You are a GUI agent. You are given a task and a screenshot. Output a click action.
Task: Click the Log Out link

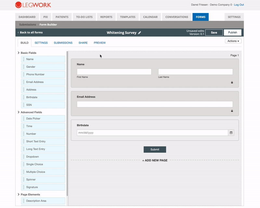239,5
